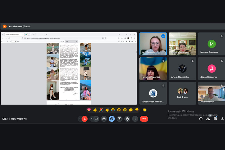Screen dimensions: 225x150
Task: Open options on Катя Рогозян tile
Action: pos(163,36)
